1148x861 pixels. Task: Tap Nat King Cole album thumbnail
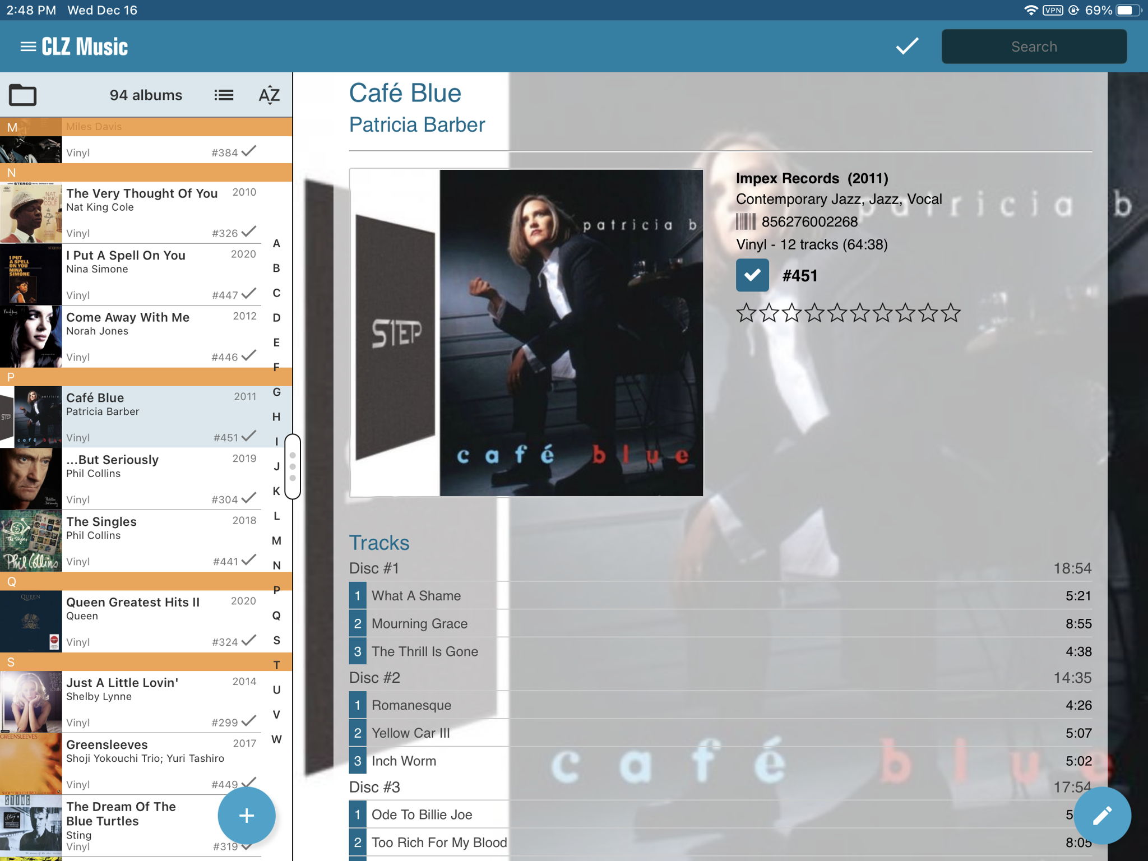pyautogui.click(x=31, y=212)
